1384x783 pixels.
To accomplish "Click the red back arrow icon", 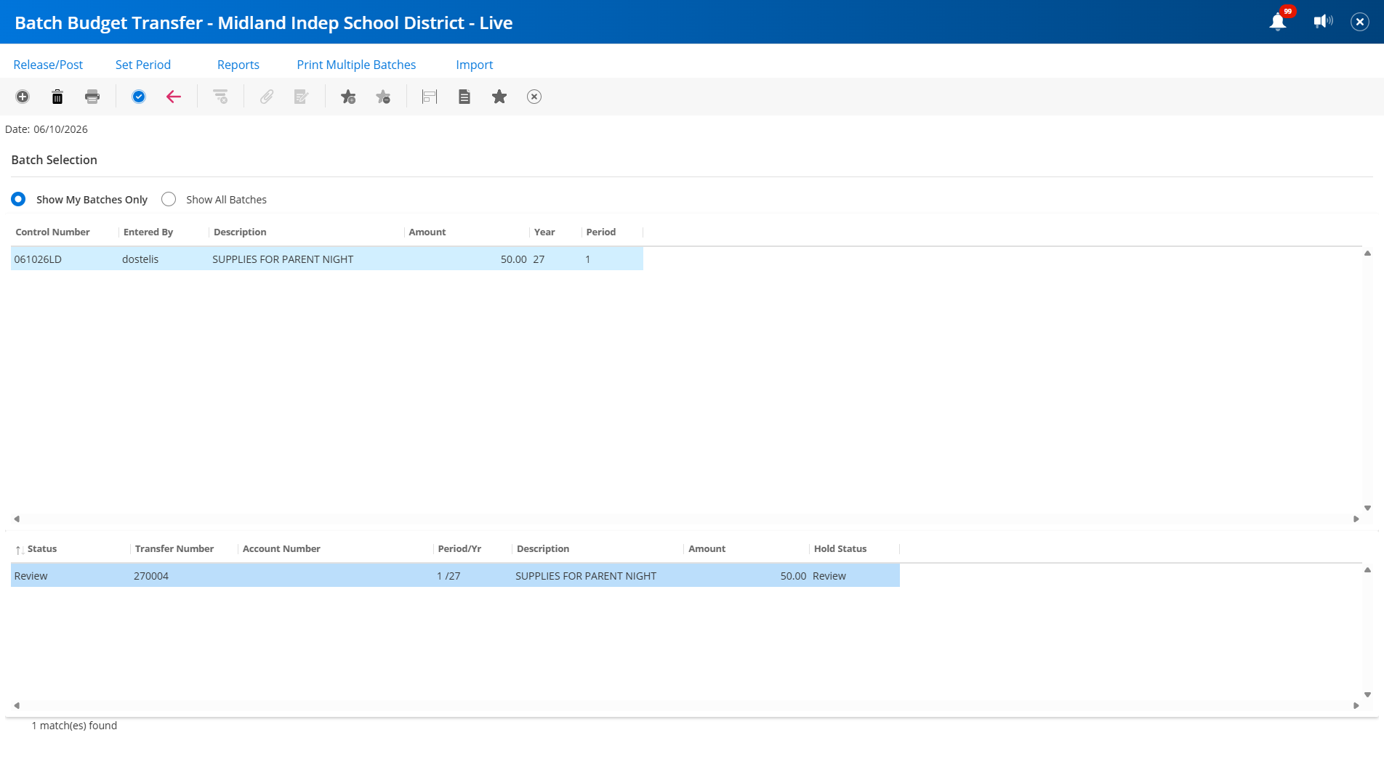I will pos(174,97).
